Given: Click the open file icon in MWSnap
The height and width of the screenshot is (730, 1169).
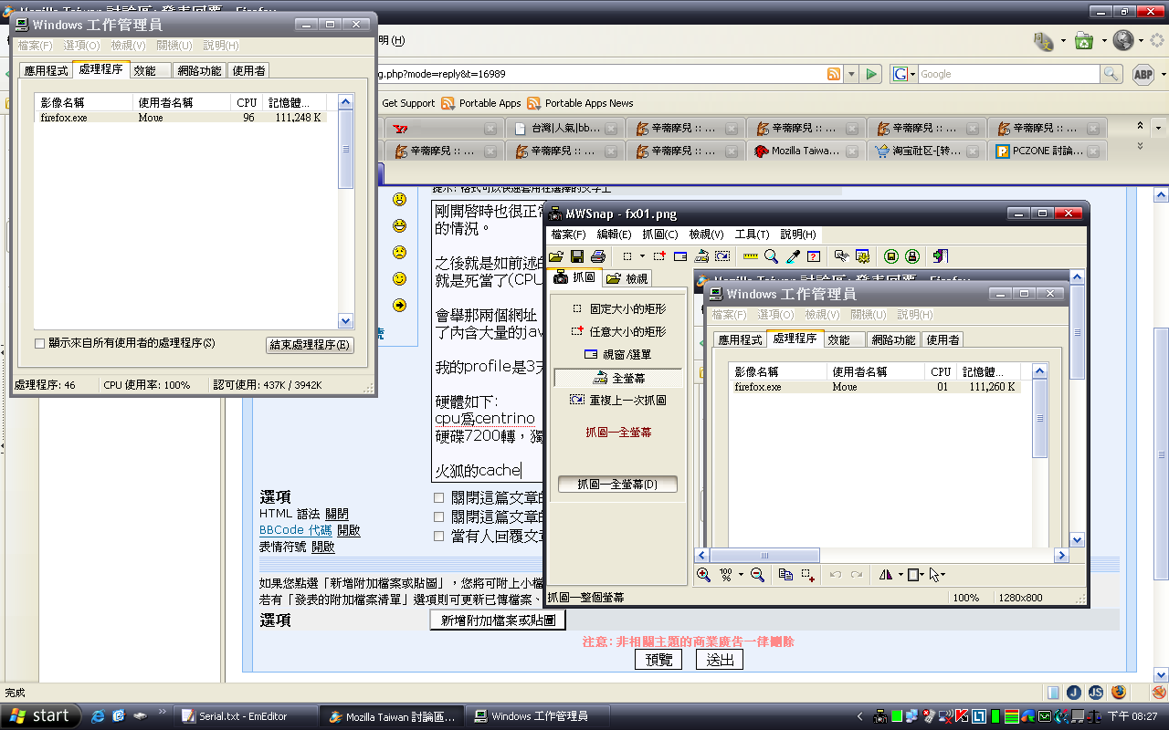Looking at the screenshot, I should click(x=555, y=256).
